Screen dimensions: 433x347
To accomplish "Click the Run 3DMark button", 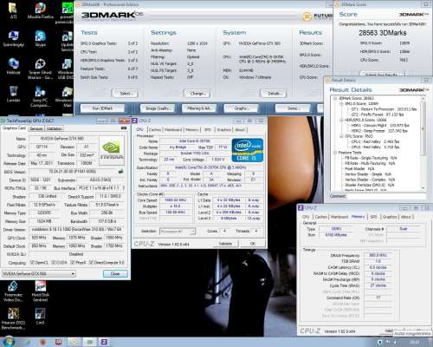I will pyautogui.click(x=102, y=108).
